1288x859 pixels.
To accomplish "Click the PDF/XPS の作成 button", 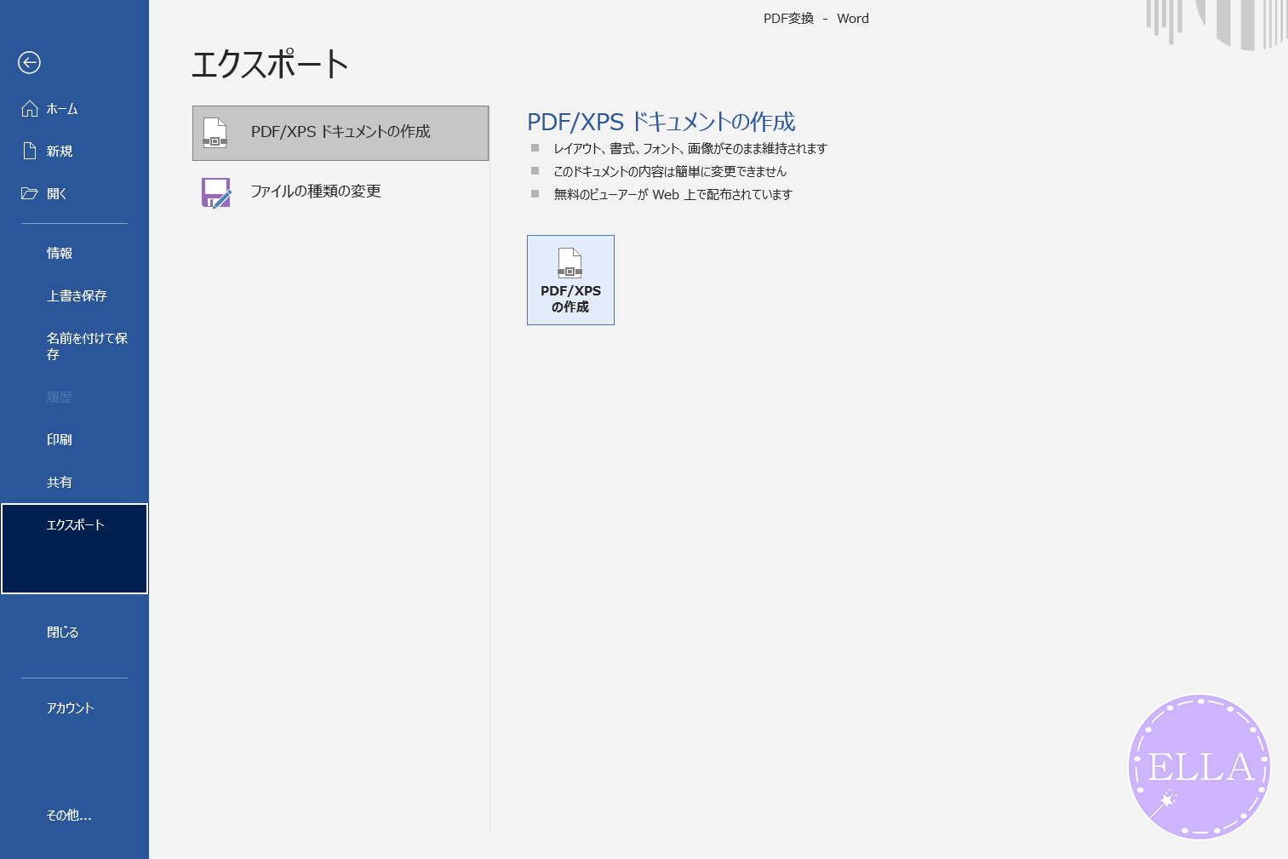I will (x=570, y=280).
